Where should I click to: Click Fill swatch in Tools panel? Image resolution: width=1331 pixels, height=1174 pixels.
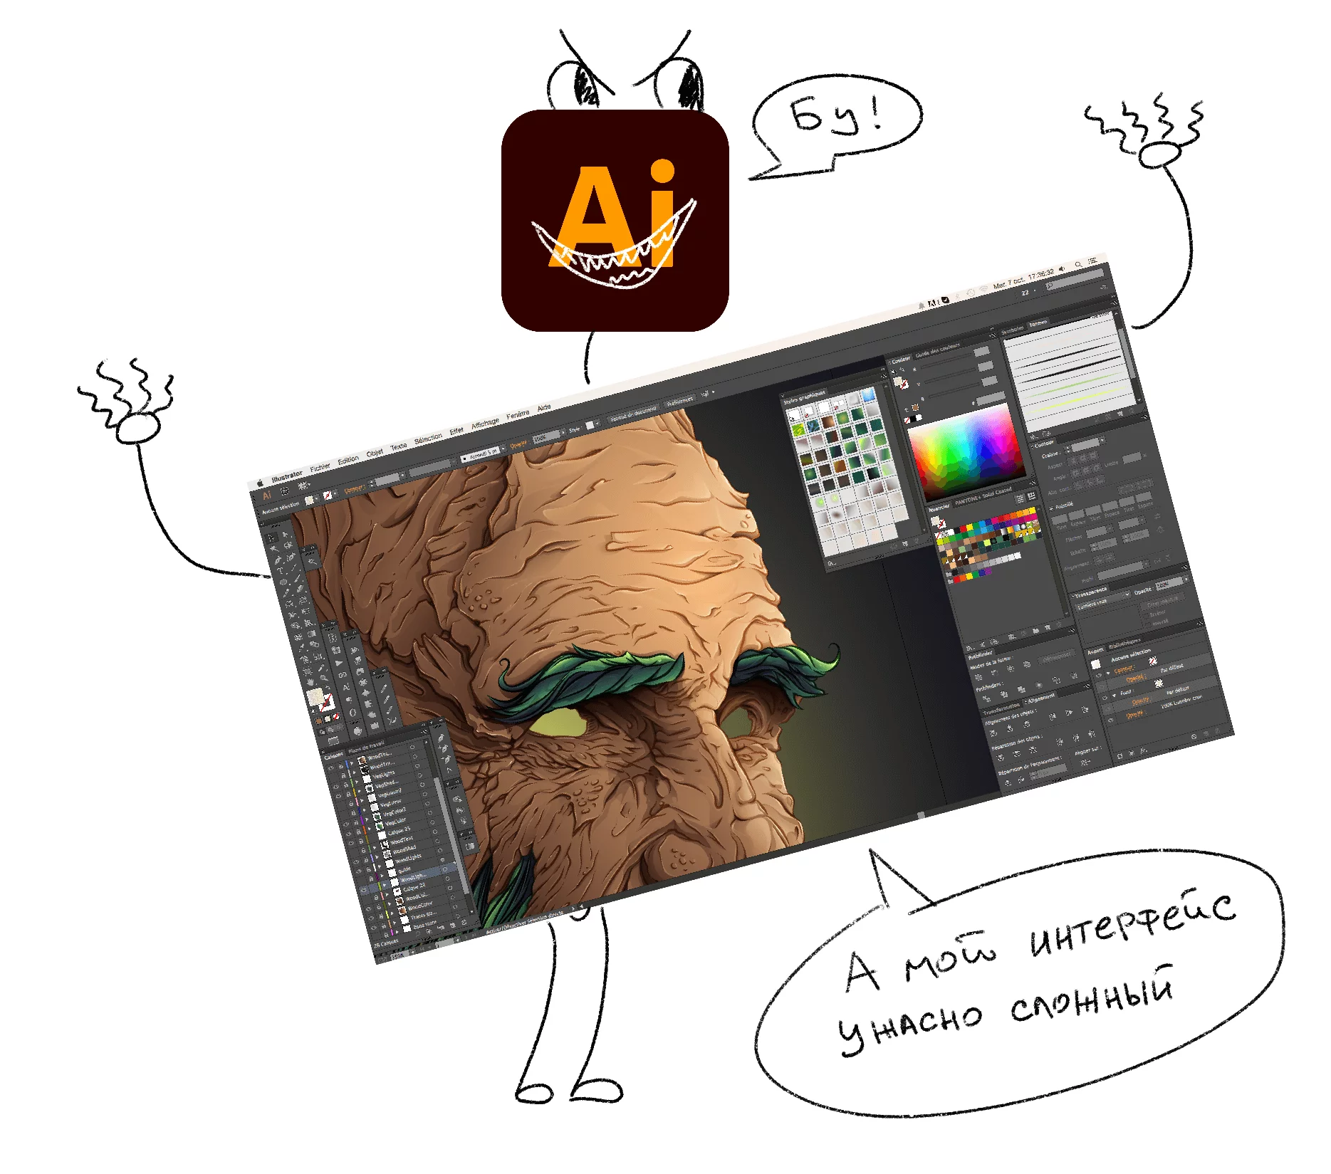314,696
